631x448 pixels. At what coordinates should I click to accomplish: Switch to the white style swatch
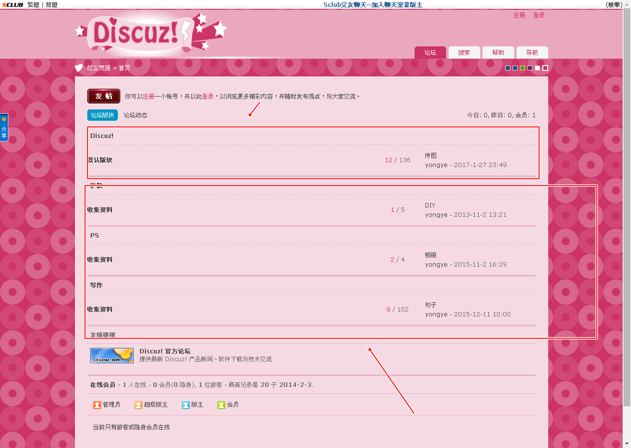(537, 68)
